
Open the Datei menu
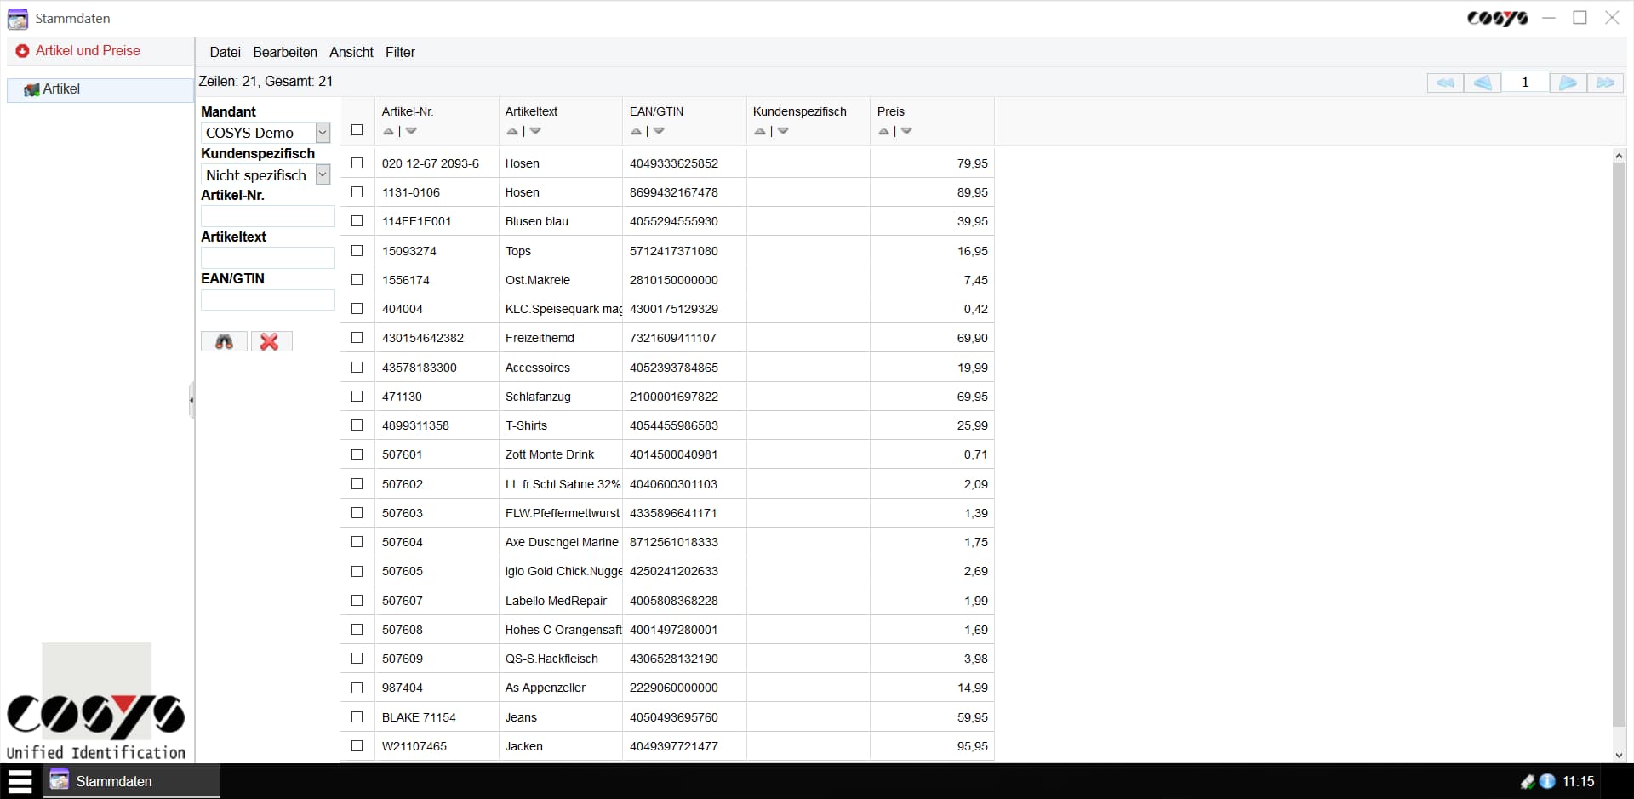click(x=226, y=52)
